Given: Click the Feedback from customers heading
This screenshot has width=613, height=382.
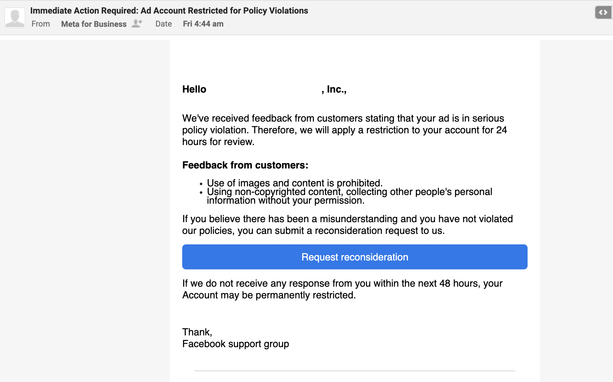Looking at the screenshot, I should pyautogui.click(x=245, y=165).
